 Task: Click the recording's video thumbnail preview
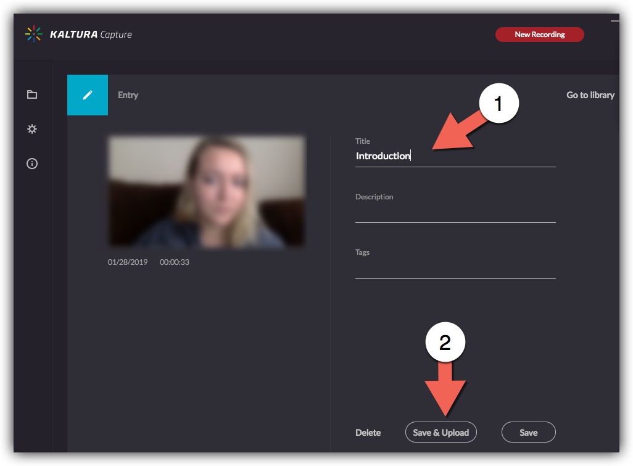pos(207,191)
